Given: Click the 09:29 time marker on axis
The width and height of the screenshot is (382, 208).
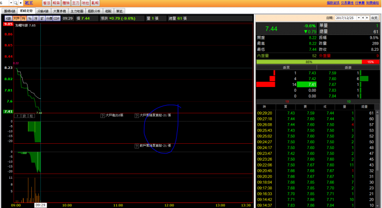Looking at the screenshot, I should 40,205.
